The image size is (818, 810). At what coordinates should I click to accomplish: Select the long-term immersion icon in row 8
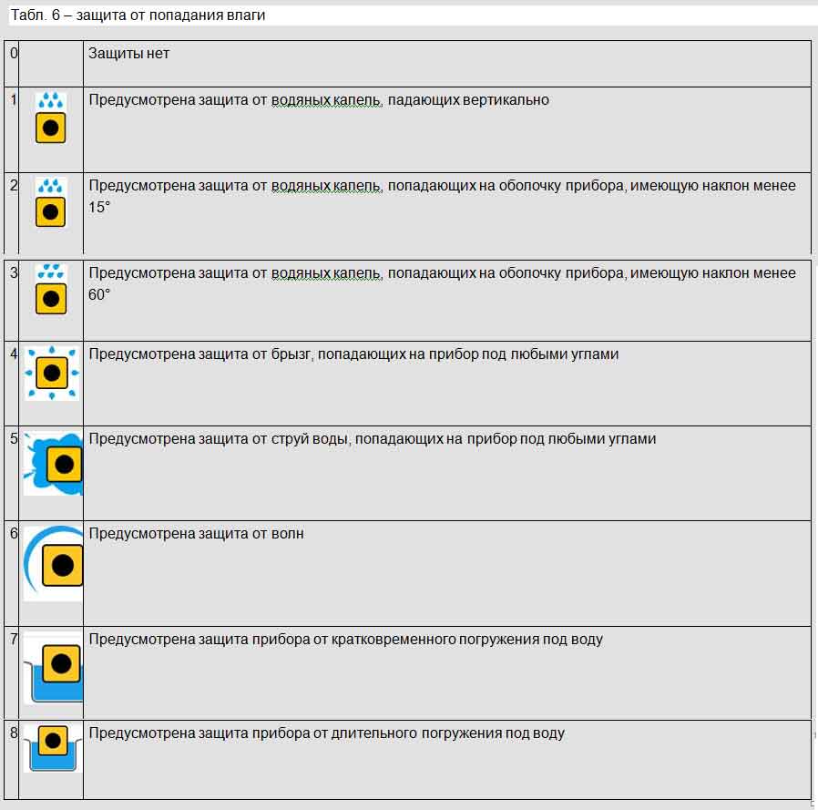click(x=53, y=746)
